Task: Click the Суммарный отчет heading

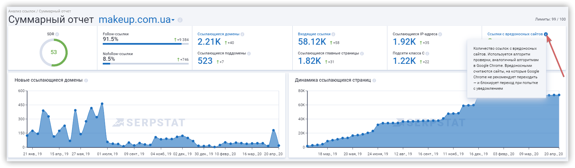Action: tap(51, 20)
